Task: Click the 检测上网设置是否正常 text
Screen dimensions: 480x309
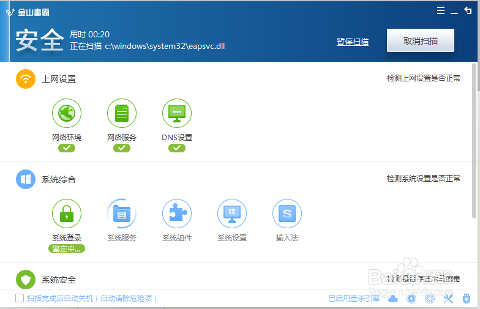Action: (424, 78)
